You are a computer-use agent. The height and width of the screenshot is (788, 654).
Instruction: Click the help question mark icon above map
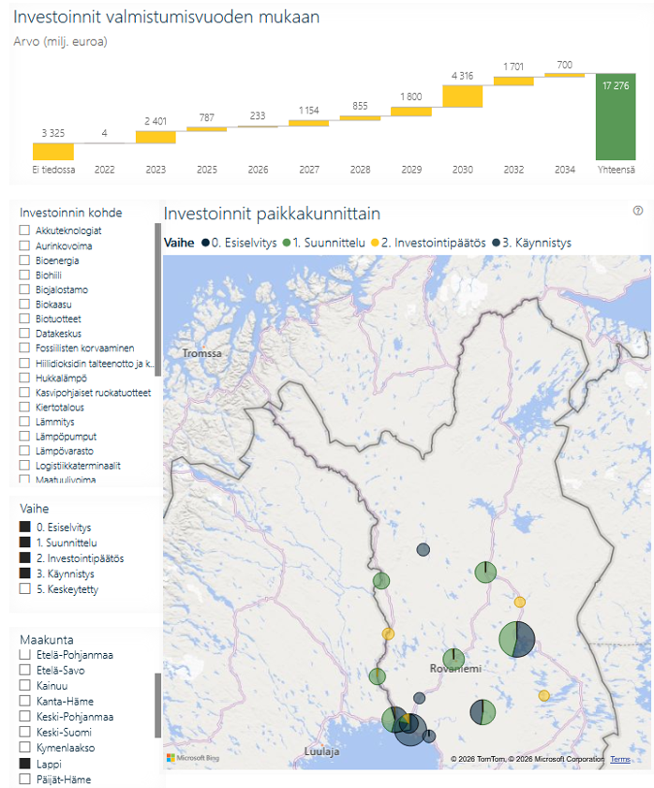pyautogui.click(x=637, y=211)
